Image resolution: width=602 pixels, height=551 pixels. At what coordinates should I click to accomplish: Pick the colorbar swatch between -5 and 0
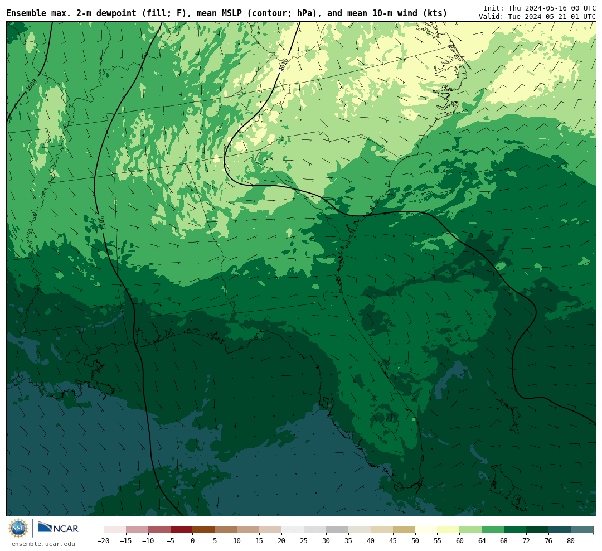pos(181,530)
